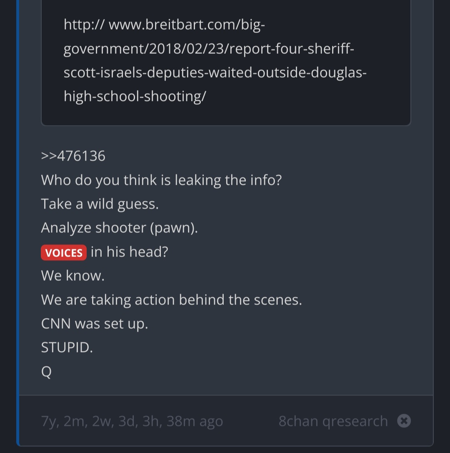Viewport: 450px width, 453px height.
Task: Click the blue left border of the post
Action: [x=17, y=222]
